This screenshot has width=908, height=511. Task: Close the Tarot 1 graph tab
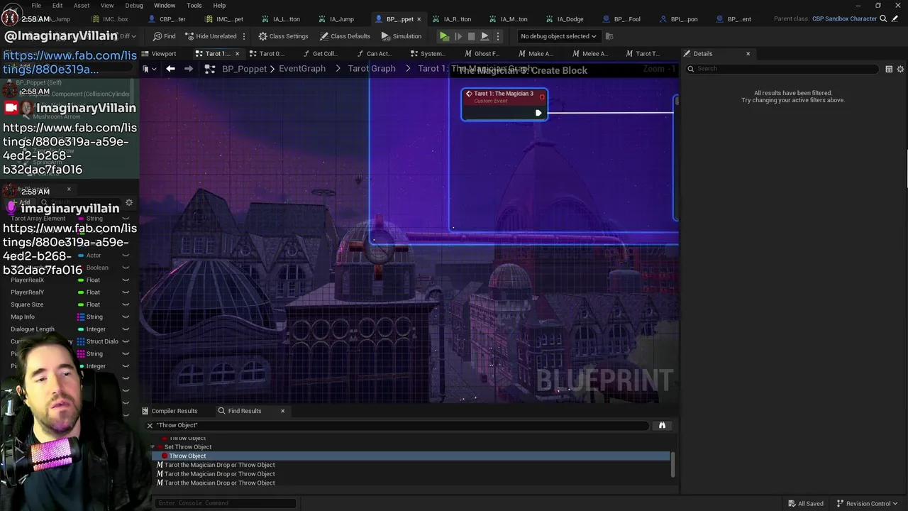pos(237,54)
